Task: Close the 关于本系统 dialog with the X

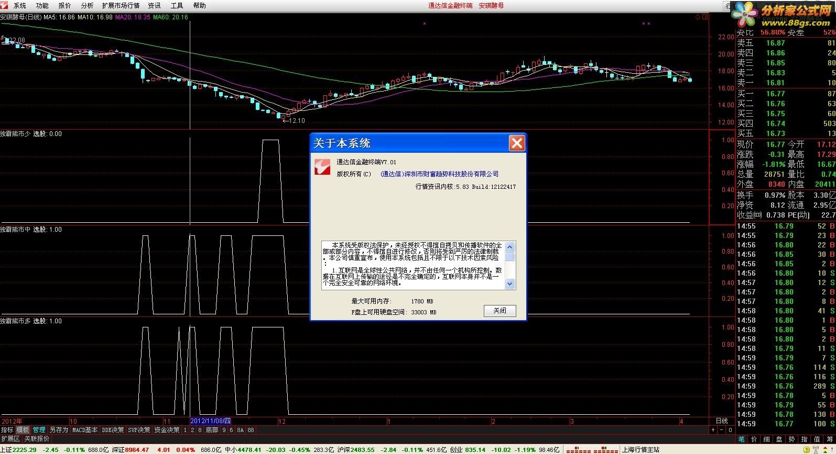Action: click(517, 143)
